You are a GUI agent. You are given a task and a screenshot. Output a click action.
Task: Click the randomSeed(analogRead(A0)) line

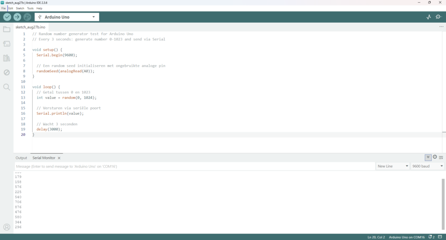[65, 71]
